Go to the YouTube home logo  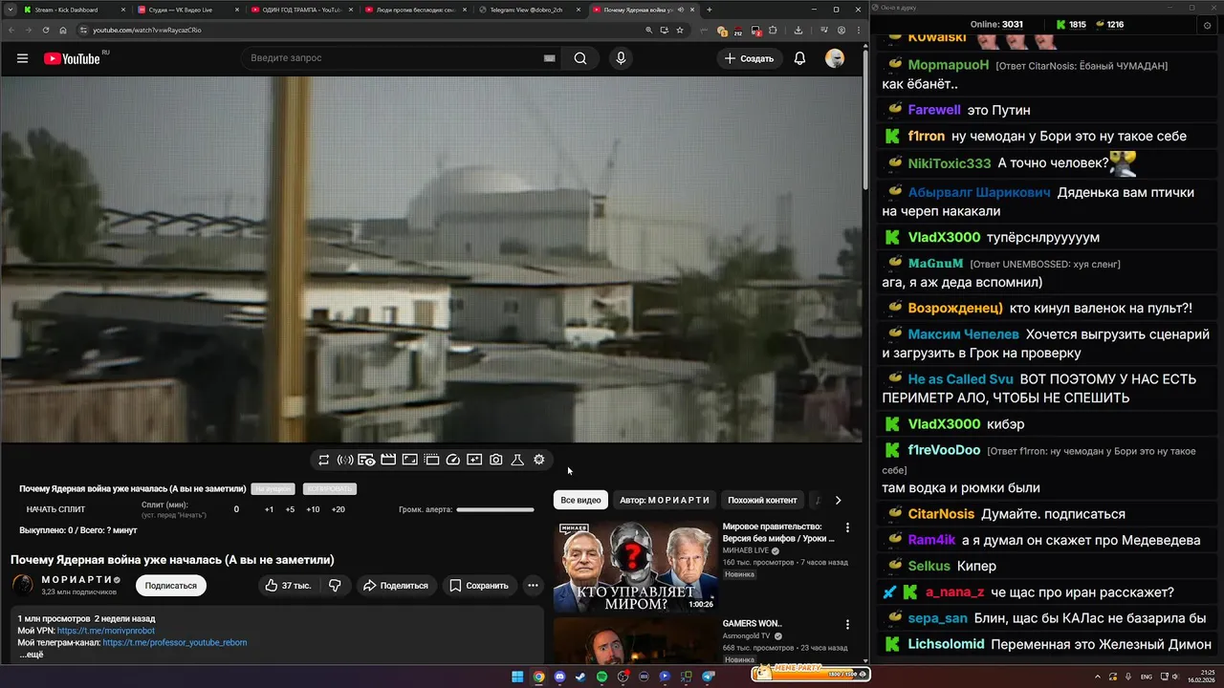coord(72,58)
